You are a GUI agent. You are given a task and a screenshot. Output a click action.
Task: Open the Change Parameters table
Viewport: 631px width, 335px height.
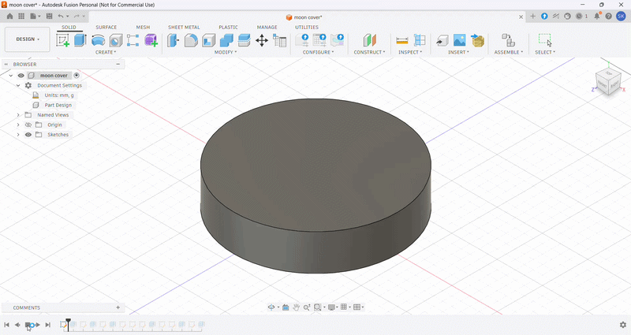(279, 40)
